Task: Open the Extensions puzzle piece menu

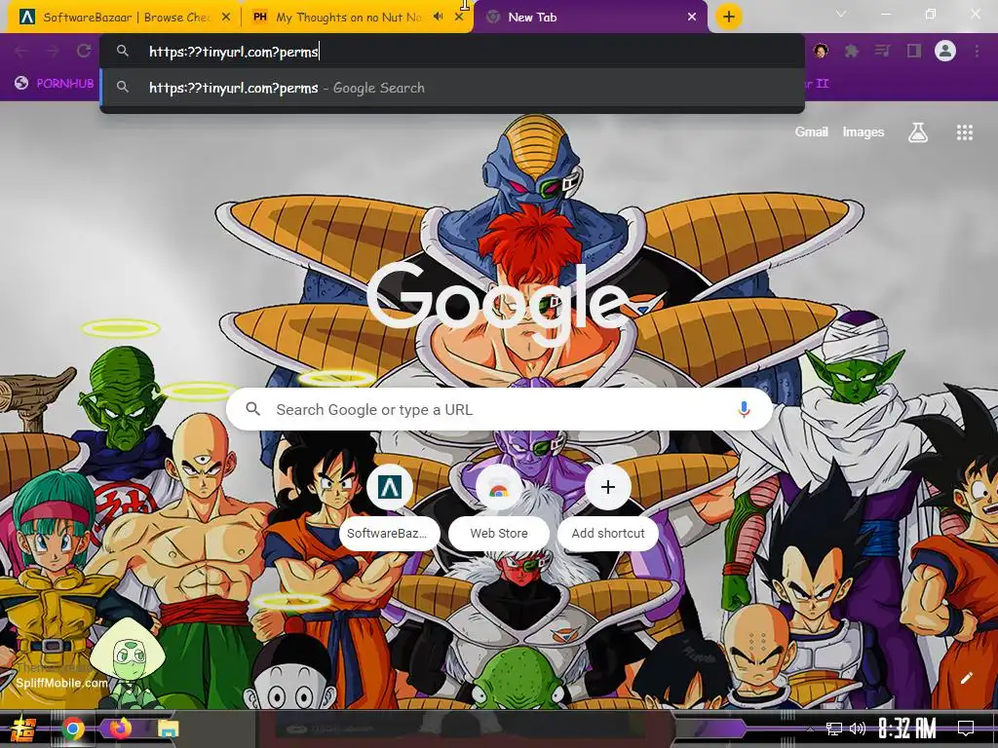Action: coord(851,51)
